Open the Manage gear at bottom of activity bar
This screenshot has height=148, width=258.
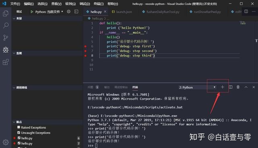[6, 142]
